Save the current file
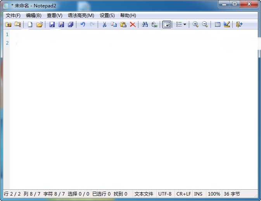 (52, 25)
